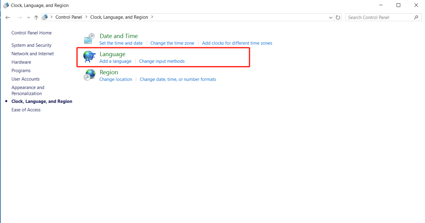The image size is (425, 223).
Task: Click the address bar Control Panel icon
Action: [45, 17]
